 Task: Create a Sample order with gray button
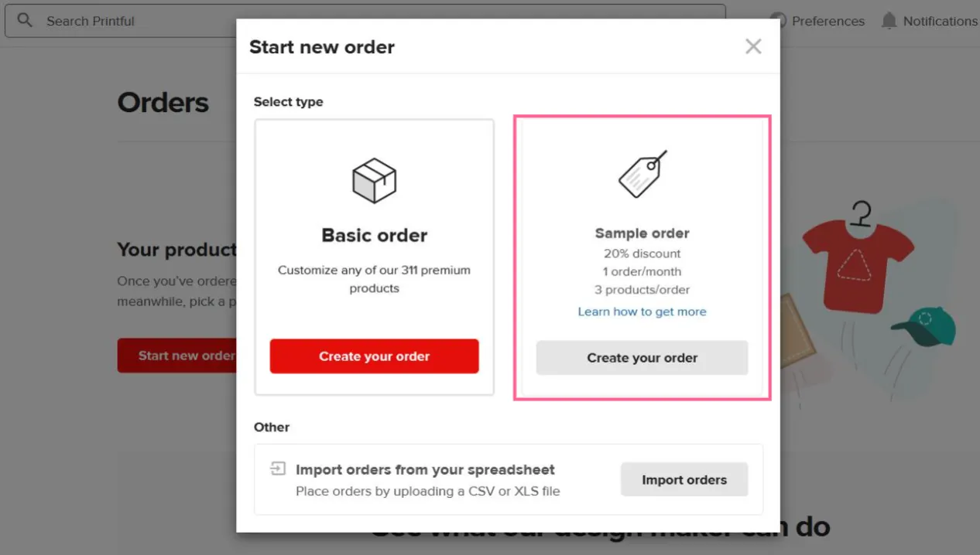642,358
